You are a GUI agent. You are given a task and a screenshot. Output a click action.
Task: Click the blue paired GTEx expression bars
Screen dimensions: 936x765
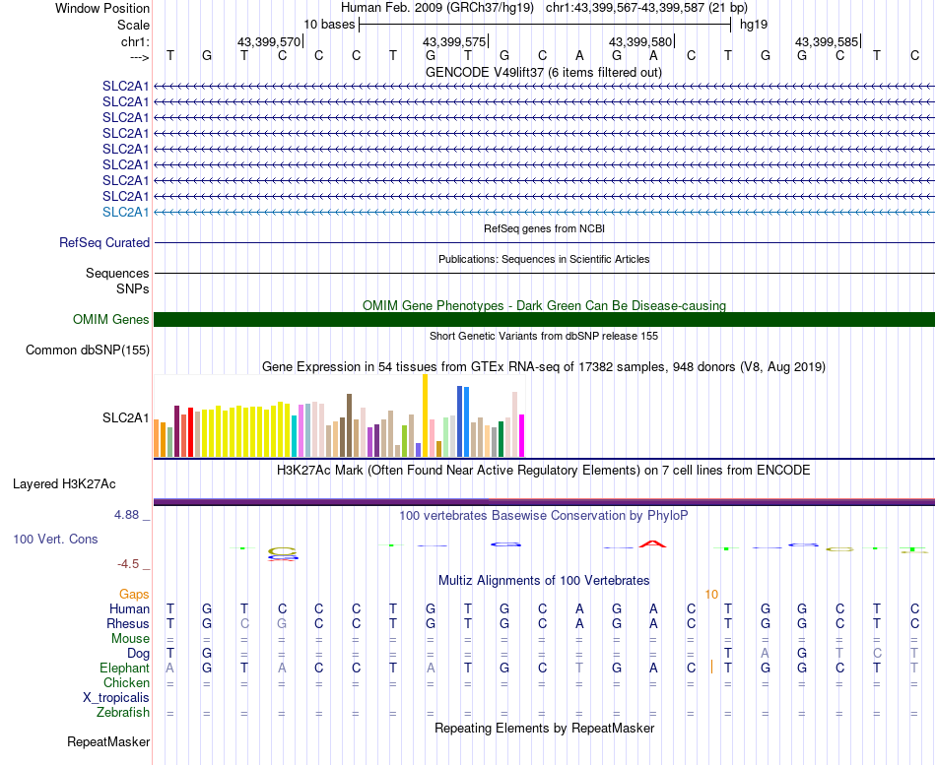click(x=463, y=421)
